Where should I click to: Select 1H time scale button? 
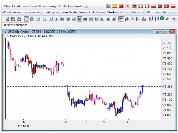79,19
